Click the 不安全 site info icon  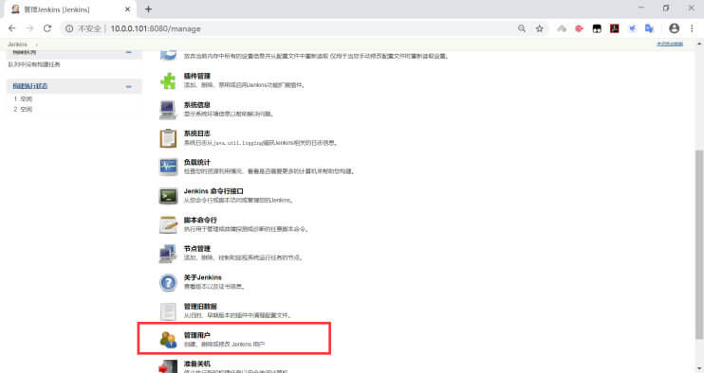69,28
